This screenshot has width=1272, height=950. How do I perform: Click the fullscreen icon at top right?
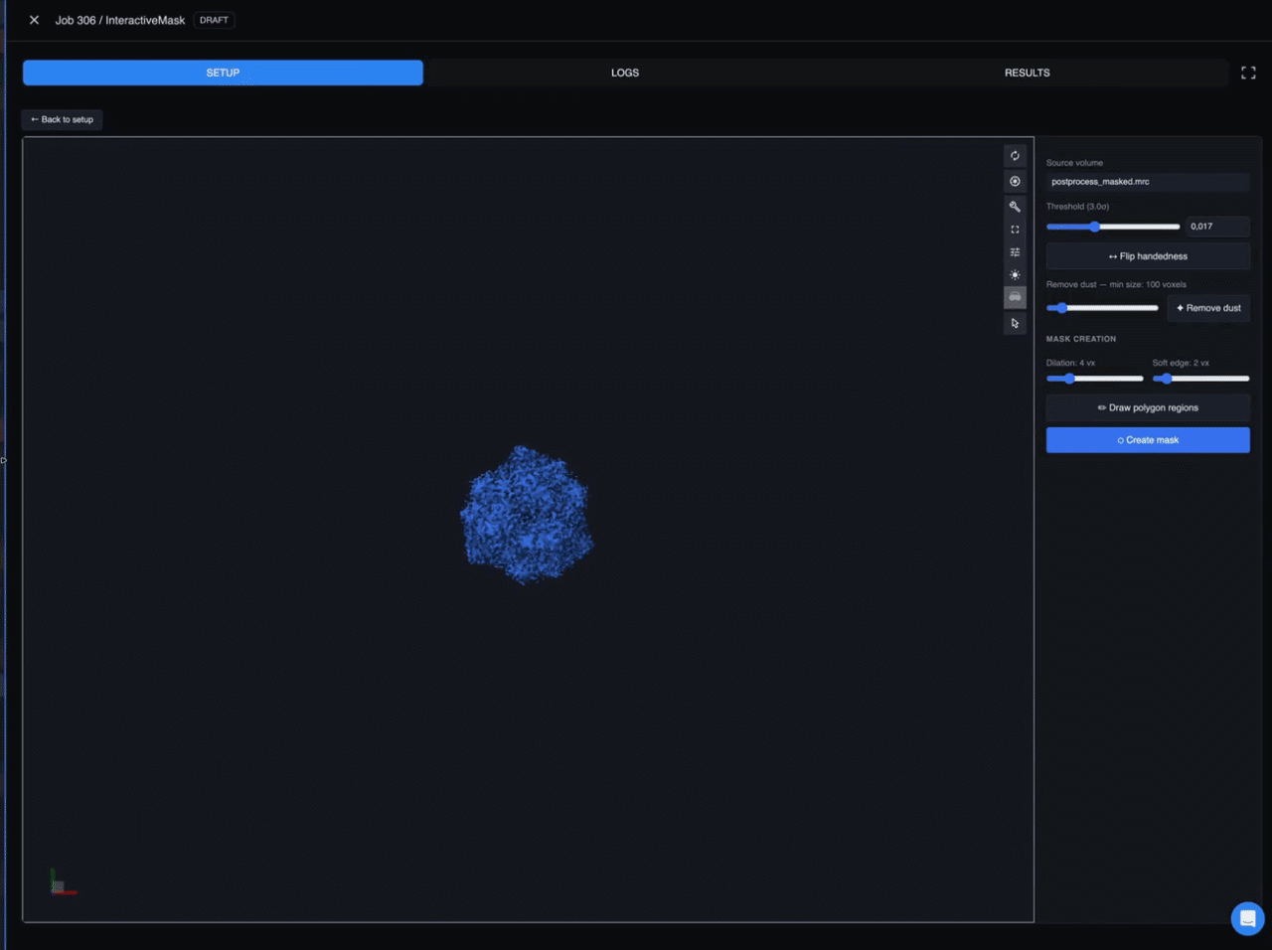(x=1248, y=73)
